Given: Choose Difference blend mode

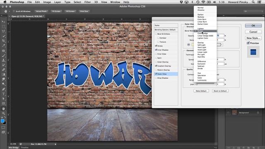Looking at the screenshot, I should [x=202, y=62].
